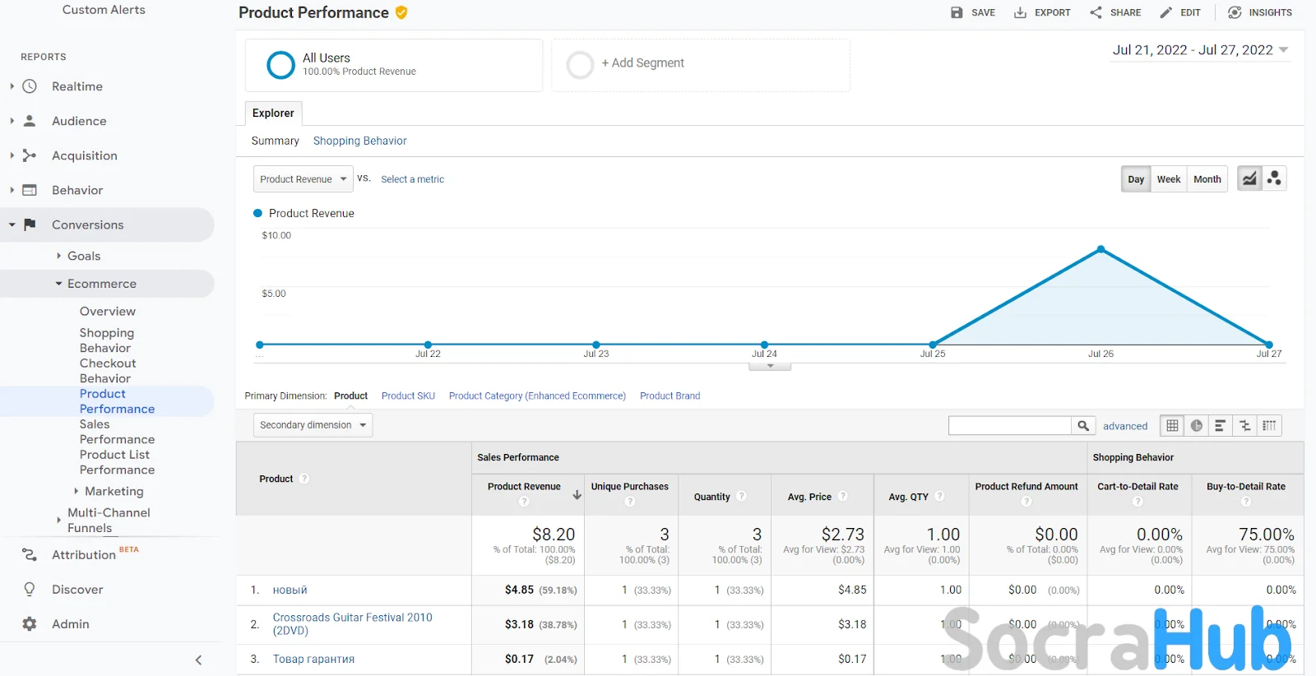
Task: Click the Realtime clock icon
Action: pos(30,86)
